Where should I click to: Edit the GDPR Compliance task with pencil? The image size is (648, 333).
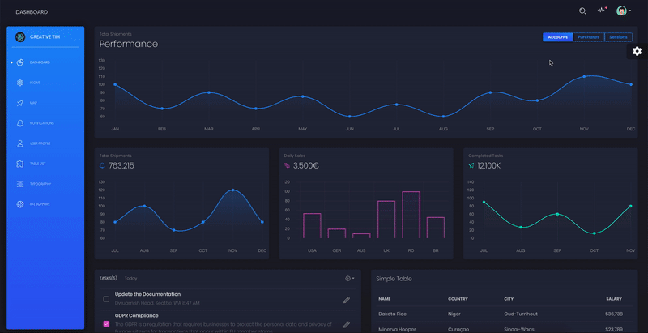pos(347,325)
